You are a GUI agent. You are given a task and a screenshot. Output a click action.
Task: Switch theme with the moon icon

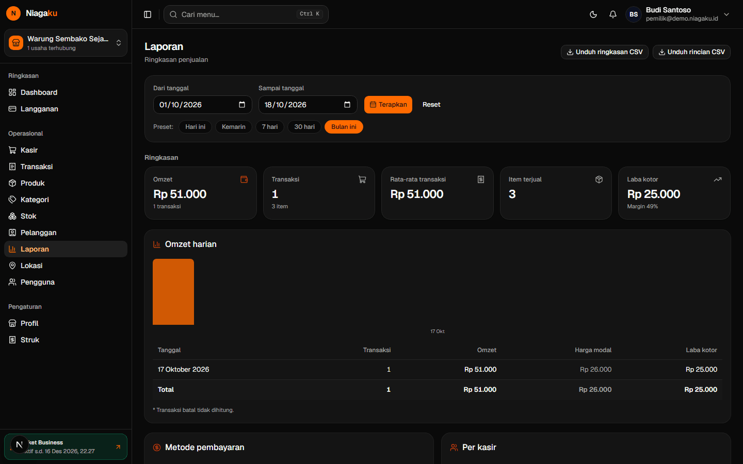coord(593,14)
